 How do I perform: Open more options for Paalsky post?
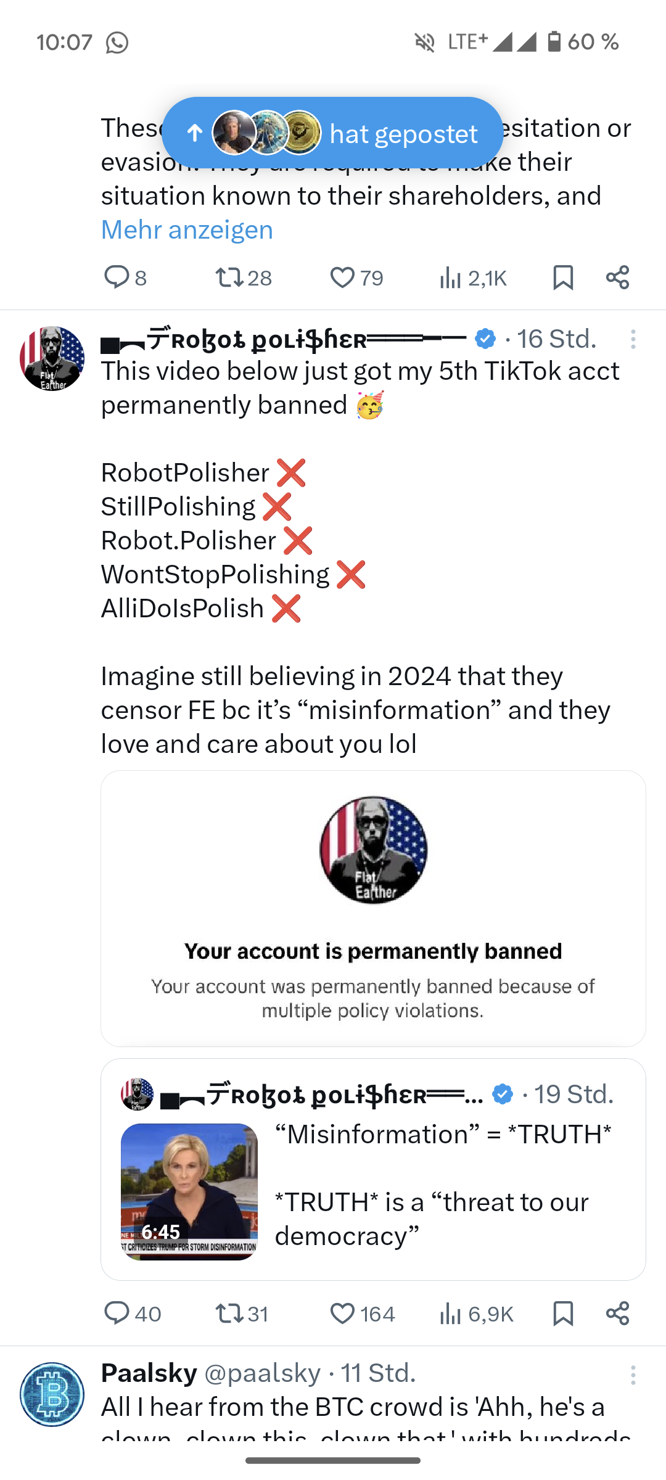pos(633,1375)
